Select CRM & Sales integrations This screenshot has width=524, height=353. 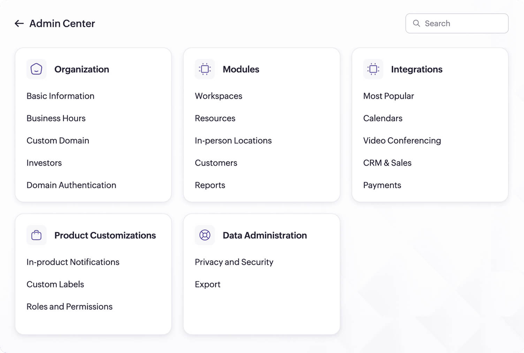pos(387,163)
